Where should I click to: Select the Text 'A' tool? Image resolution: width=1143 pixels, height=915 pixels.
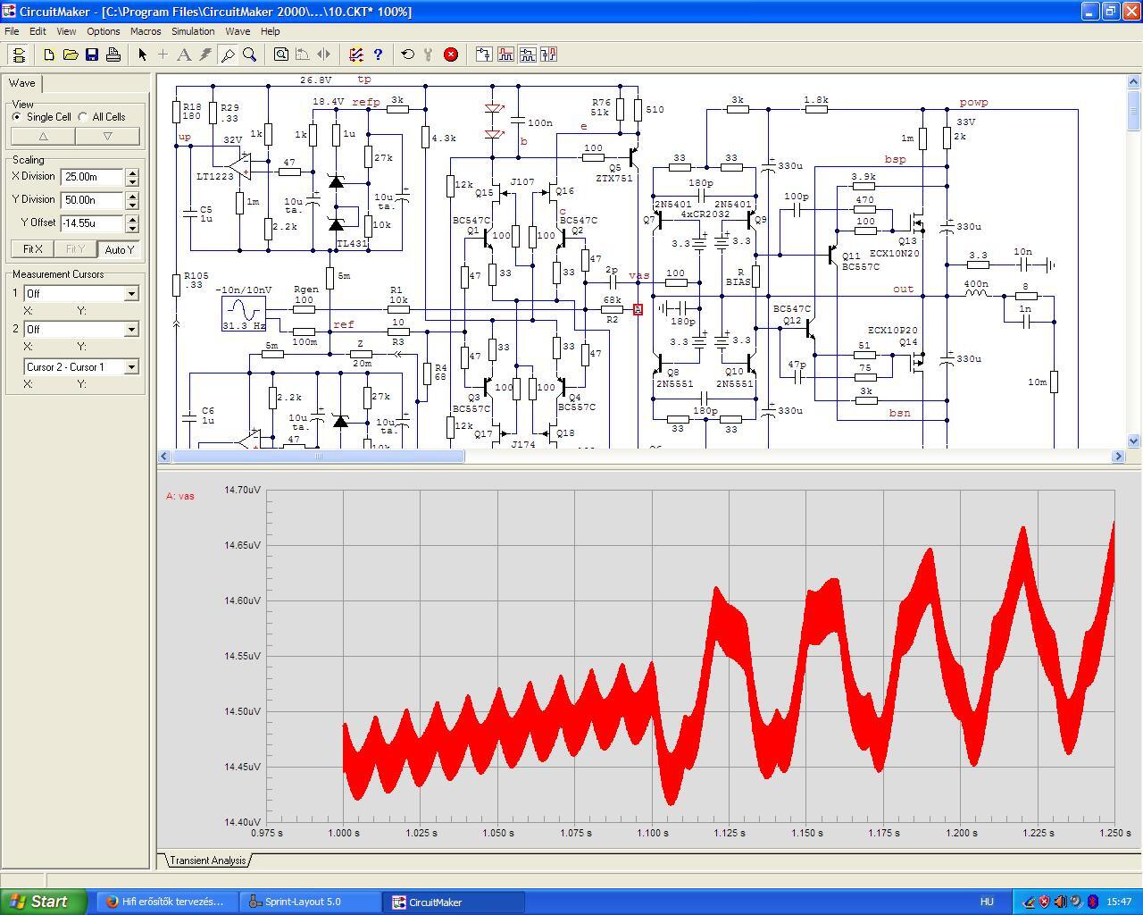[x=184, y=55]
